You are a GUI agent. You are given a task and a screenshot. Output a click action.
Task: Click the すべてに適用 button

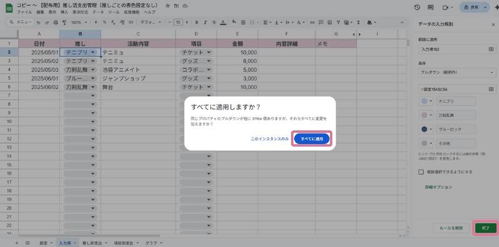pyautogui.click(x=312, y=139)
